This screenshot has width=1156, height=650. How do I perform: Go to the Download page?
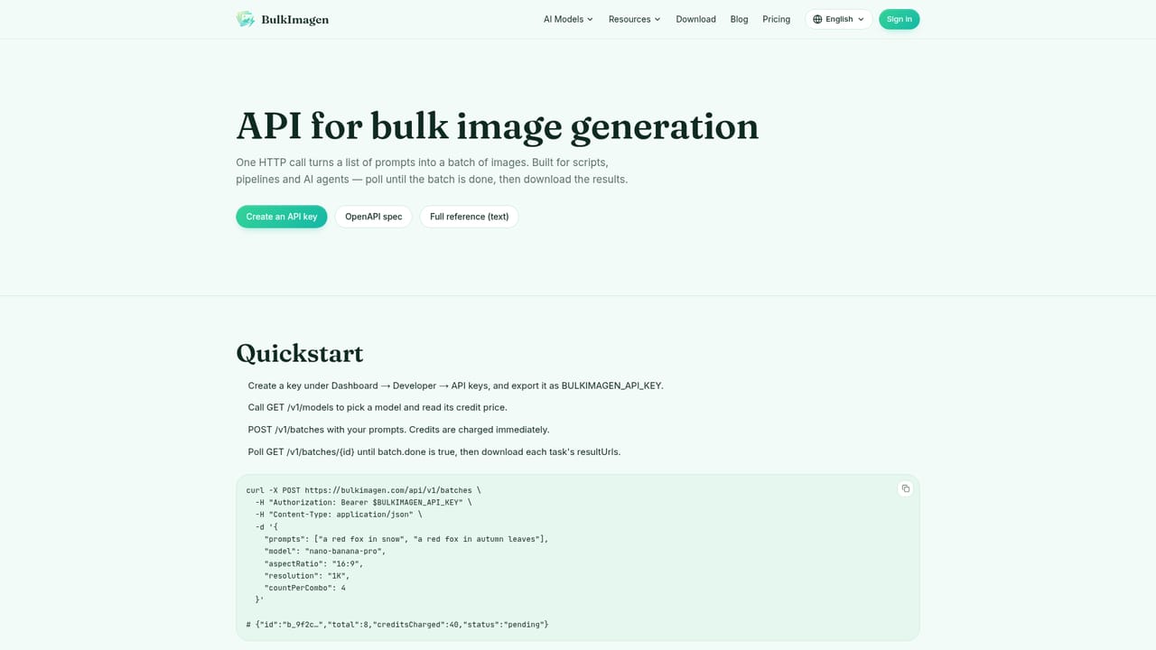pos(696,19)
